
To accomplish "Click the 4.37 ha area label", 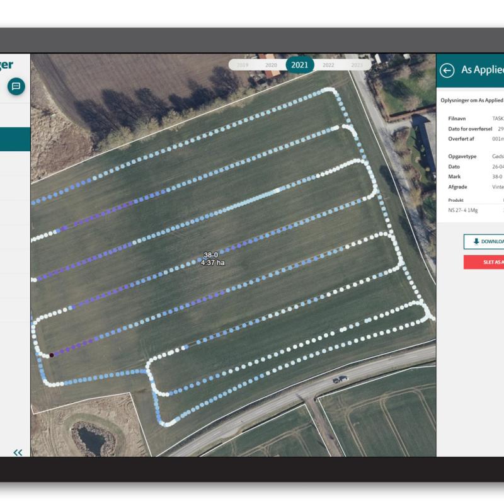I will coord(213,263).
